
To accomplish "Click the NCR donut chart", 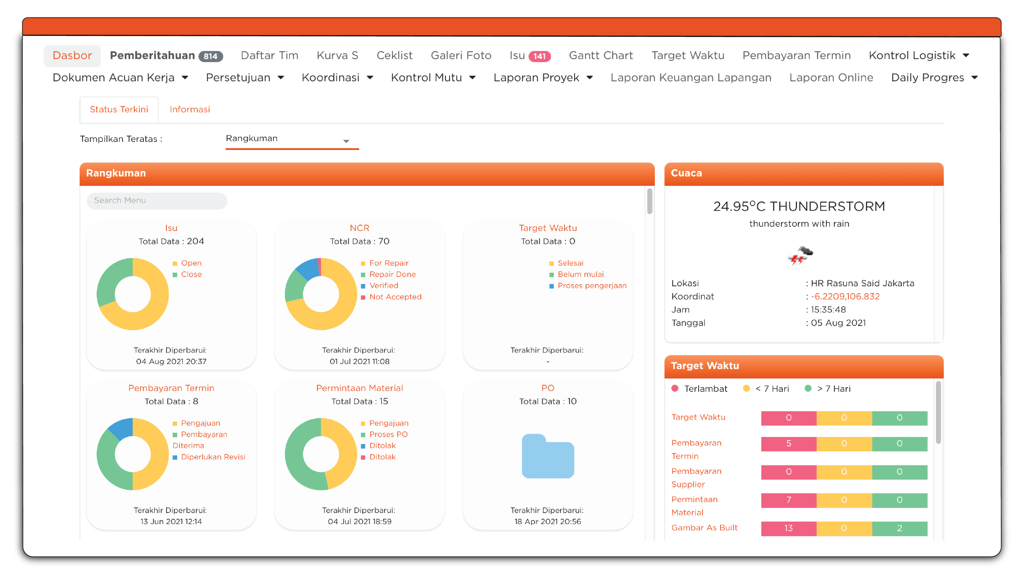I will (x=321, y=294).
